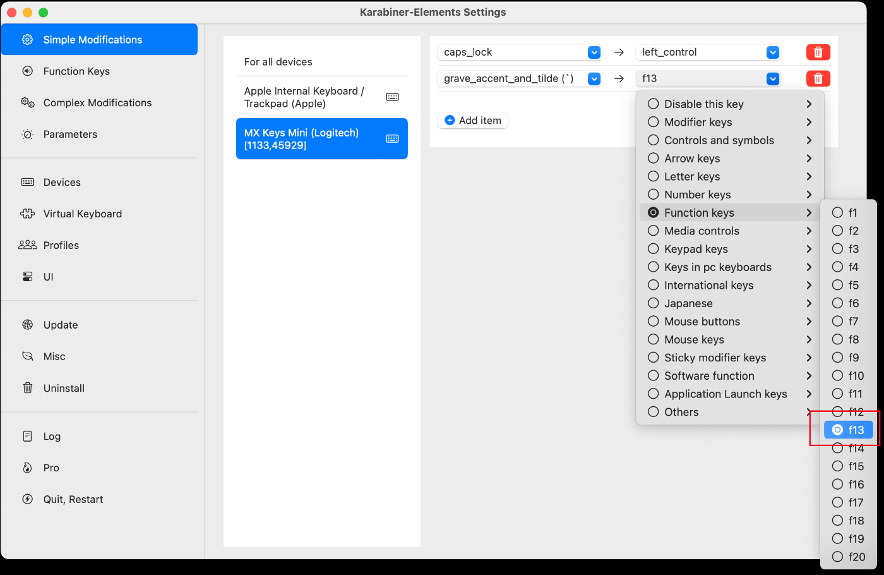Open Mouse buttons menu entry
884x575 pixels.
[x=729, y=321]
